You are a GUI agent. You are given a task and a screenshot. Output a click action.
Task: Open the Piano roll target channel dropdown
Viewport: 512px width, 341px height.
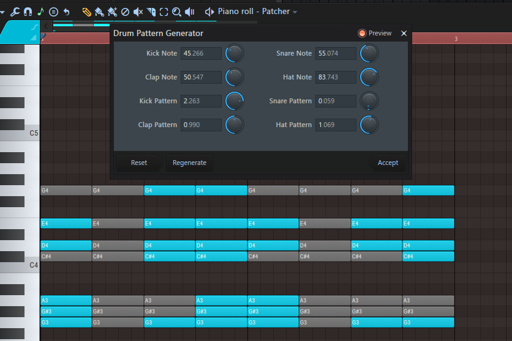point(295,12)
